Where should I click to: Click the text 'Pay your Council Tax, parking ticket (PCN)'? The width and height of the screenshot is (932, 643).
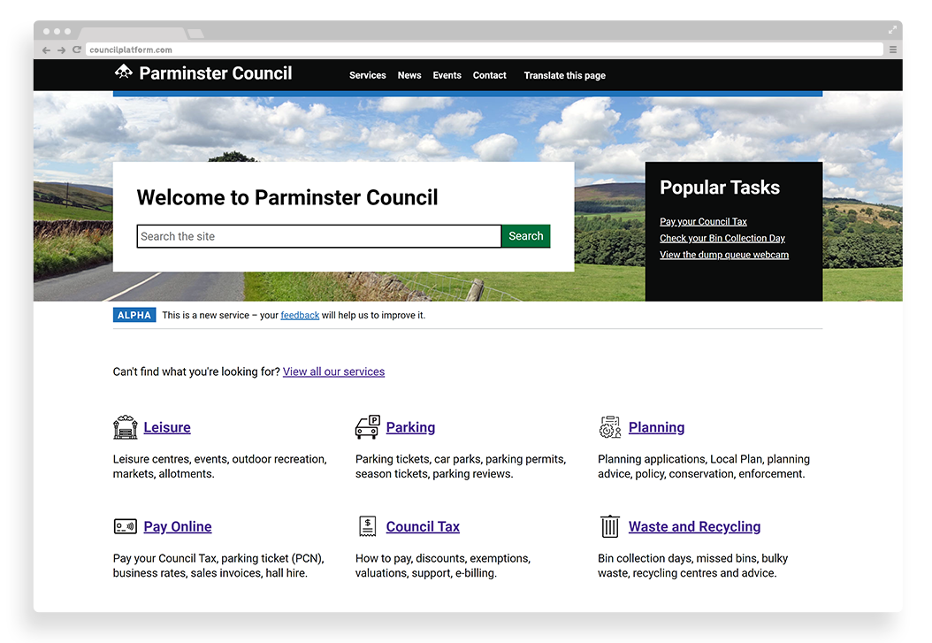(218, 559)
